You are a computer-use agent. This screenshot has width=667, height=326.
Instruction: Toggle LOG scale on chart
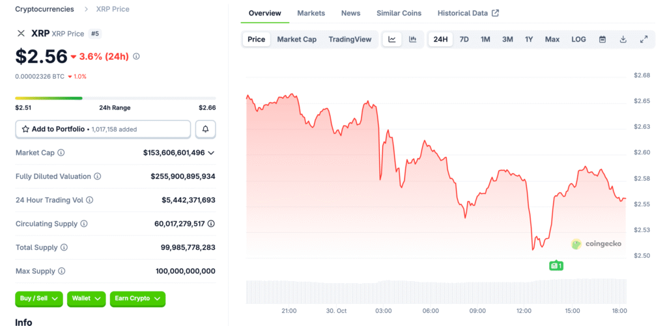(578, 39)
